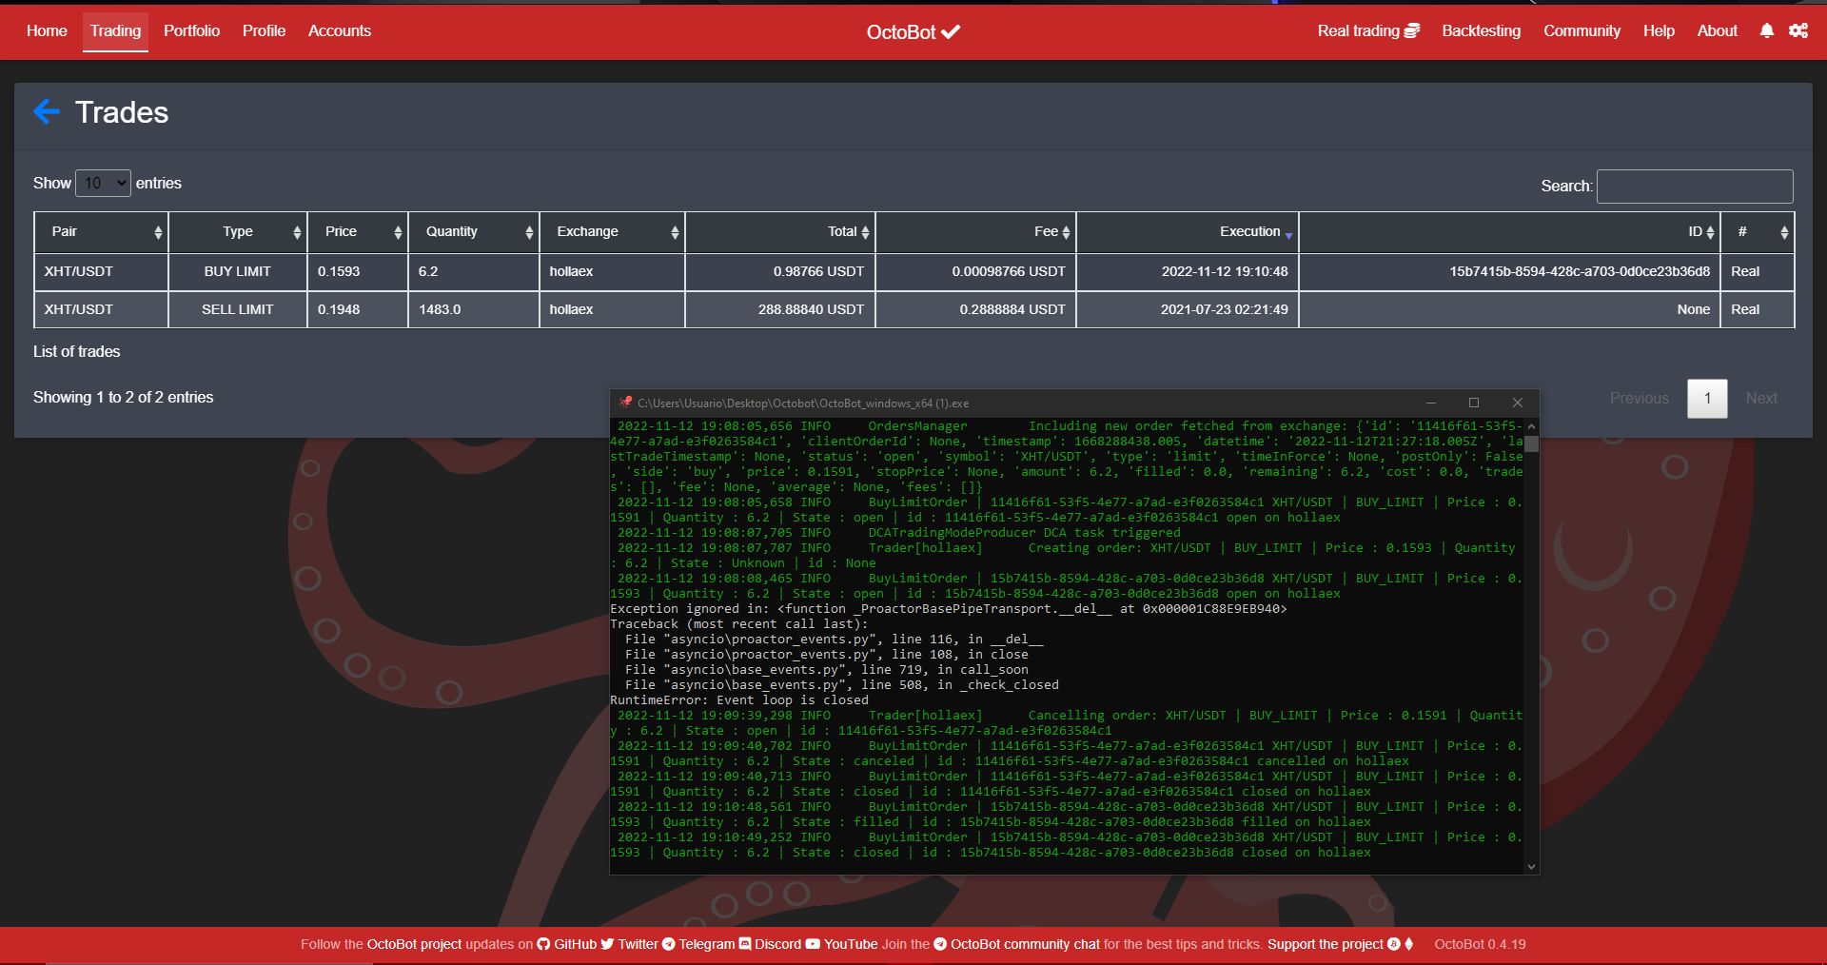Open the settings gears icon in navbar
The width and height of the screenshot is (1827, 965).
1798,30
